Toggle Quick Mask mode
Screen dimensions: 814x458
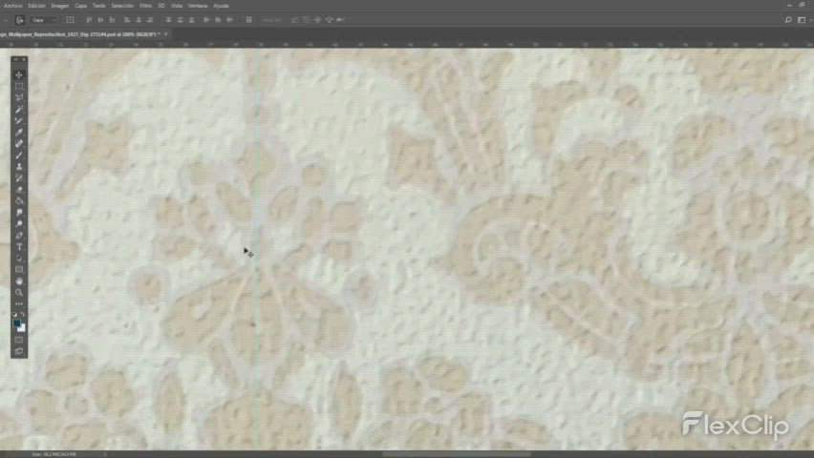(19, 339)
